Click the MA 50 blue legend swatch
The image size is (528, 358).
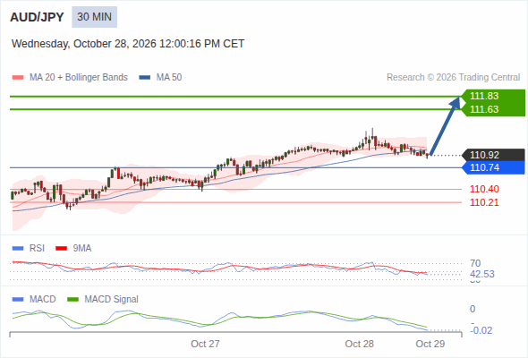point(145,78)
